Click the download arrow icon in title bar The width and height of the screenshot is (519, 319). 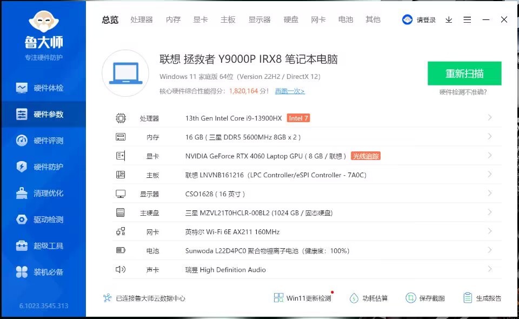(x=449, y=20)
